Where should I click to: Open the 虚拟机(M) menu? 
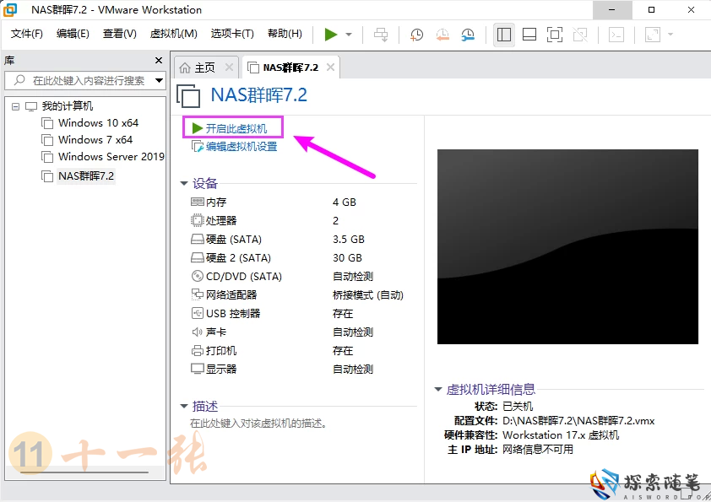click(172, 34)
